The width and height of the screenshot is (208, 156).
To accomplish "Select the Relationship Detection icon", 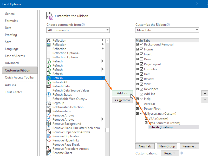I will coord(49,107).
